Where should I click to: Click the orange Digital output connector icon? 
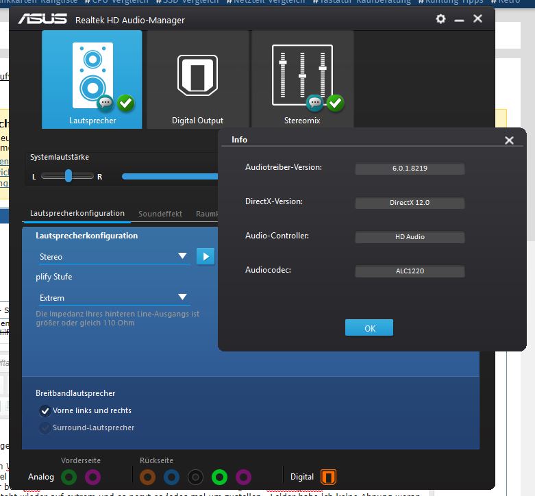(x=328, y=477)
